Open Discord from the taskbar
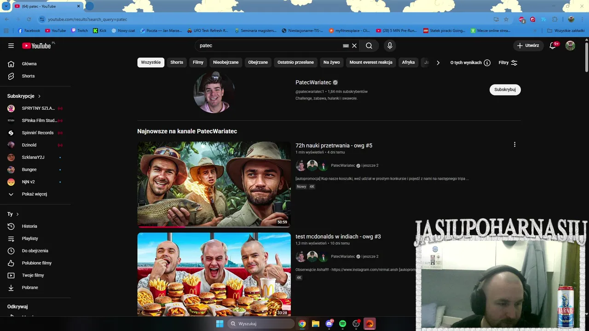This screenshot has width=589, height=331. [x=329, y=324]
